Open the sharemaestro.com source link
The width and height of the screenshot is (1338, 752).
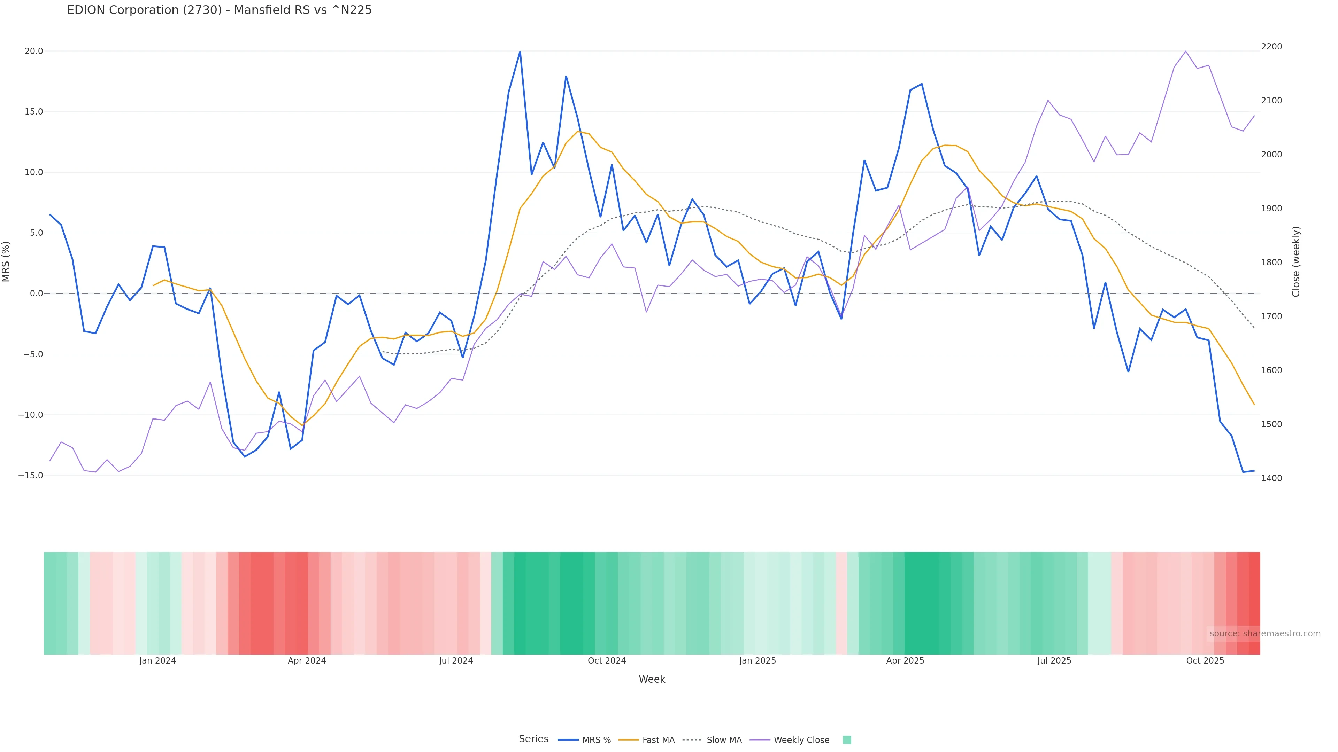click(x=1264, y=634)
